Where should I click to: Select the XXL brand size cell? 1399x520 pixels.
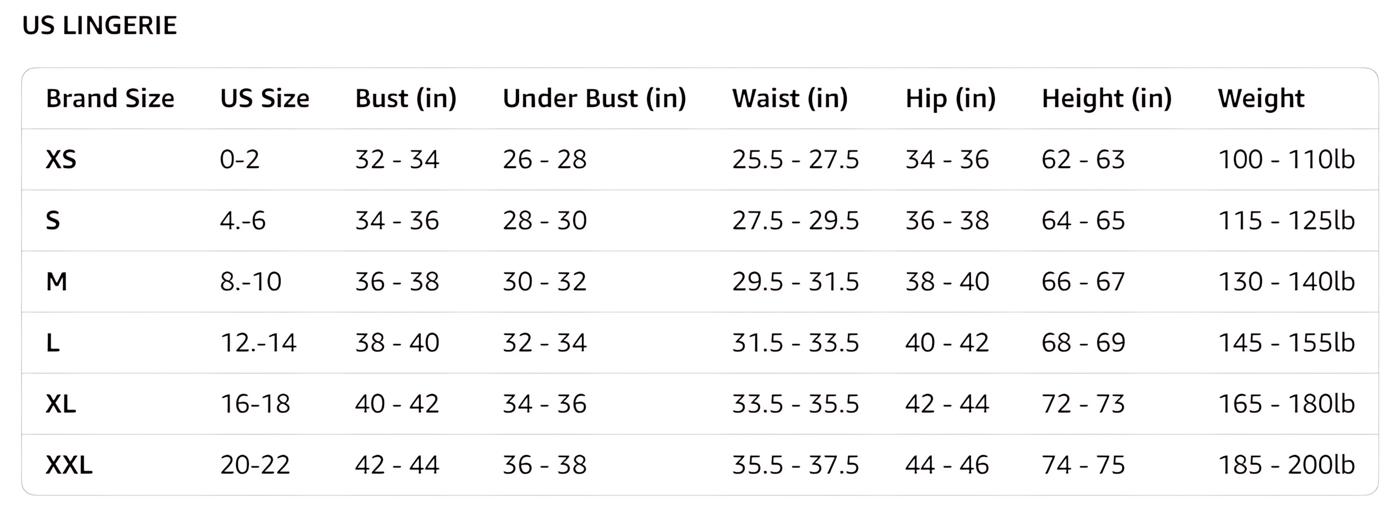(69, 465)
